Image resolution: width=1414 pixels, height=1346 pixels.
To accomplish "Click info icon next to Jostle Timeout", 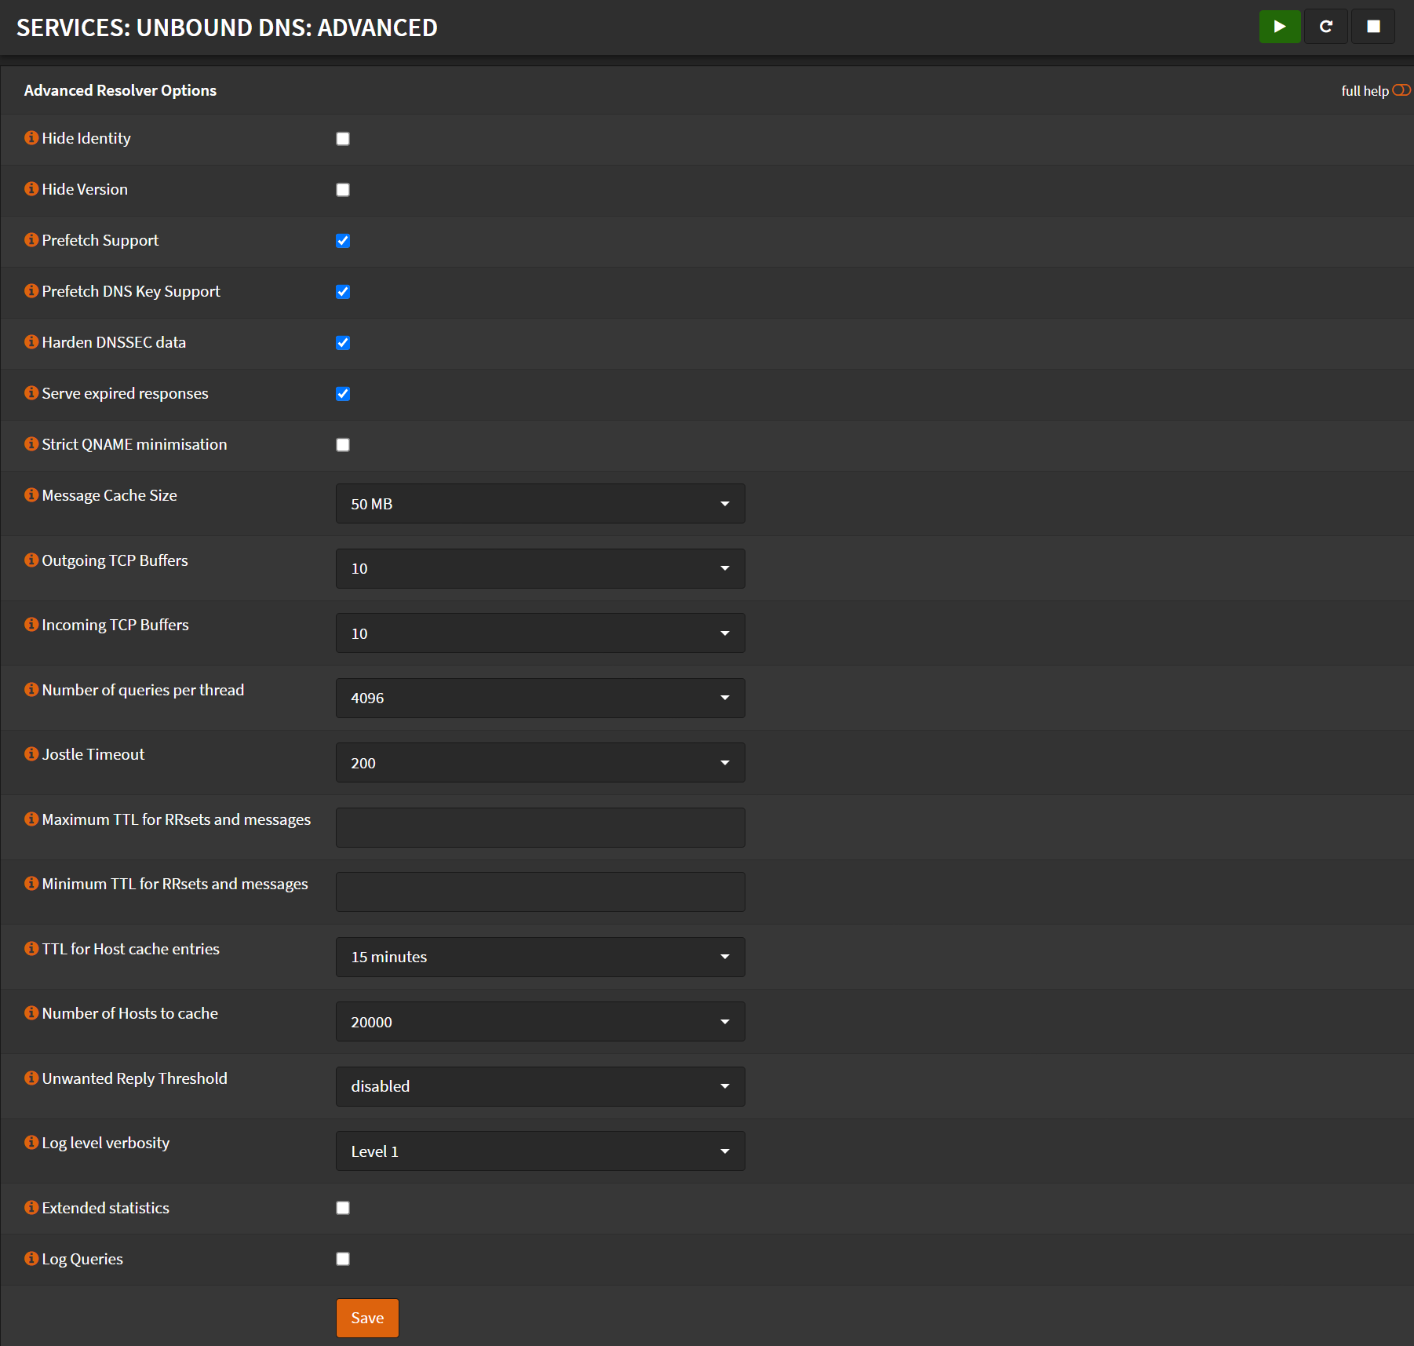I will coord(31,754).
